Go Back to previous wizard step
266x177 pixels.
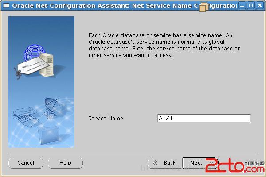tap(165, 163)
